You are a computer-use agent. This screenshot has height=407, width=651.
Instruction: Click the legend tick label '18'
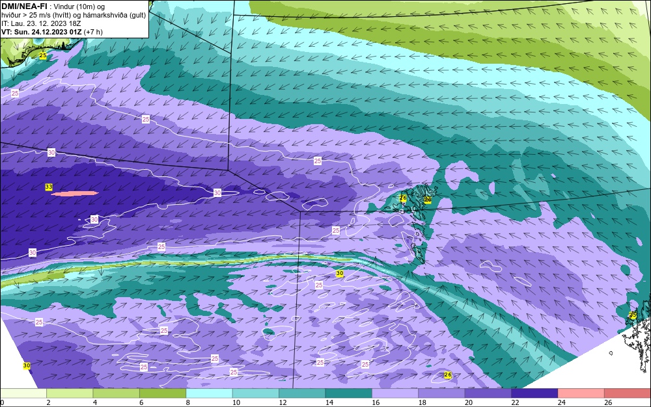point(422,402)
